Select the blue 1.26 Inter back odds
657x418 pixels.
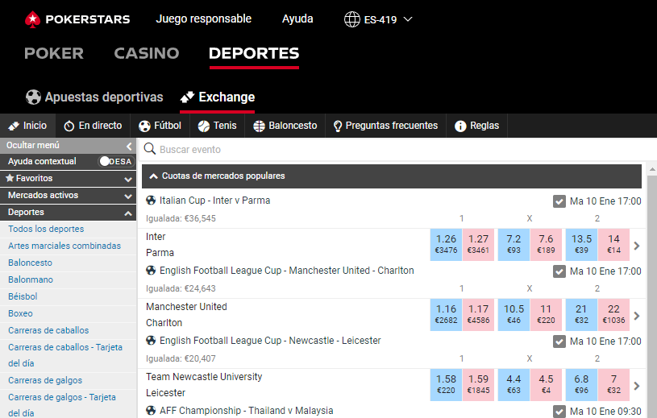(x=446, y=244)
